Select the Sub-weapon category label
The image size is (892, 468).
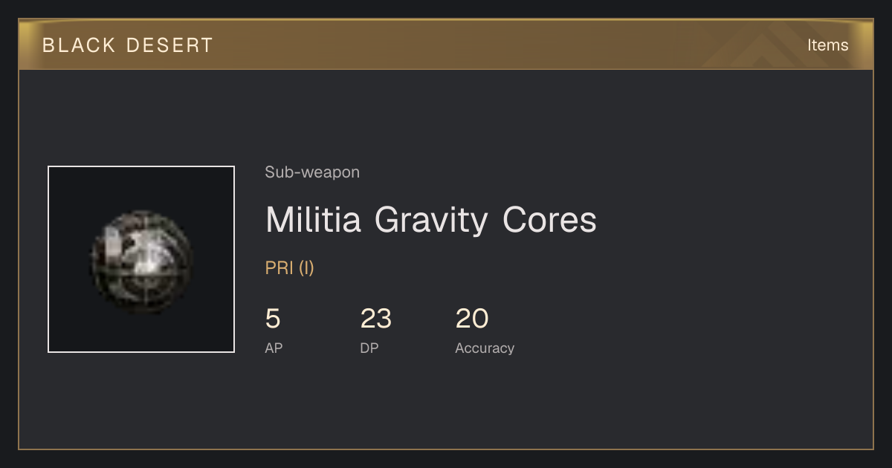point(312,172)
